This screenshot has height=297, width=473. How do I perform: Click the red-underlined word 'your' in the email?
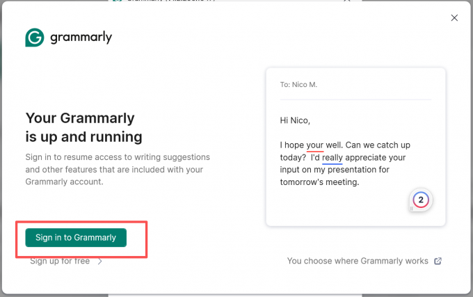coord(314,145)
